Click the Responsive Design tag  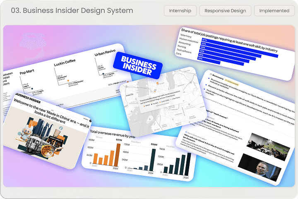click(x=225, y=11)
